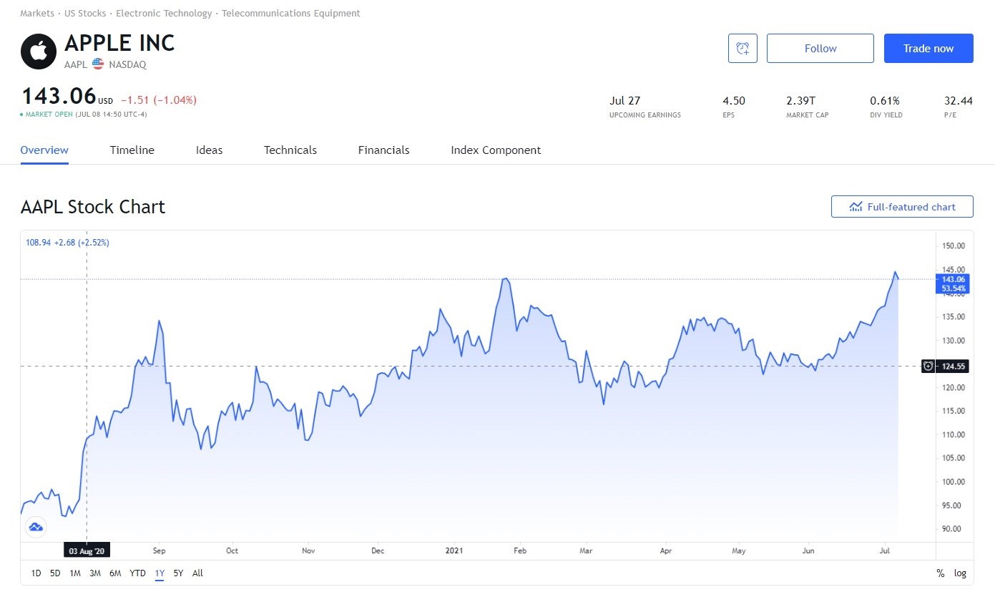
Task: Toggle log scale on the chart
Action: point(960,573)
